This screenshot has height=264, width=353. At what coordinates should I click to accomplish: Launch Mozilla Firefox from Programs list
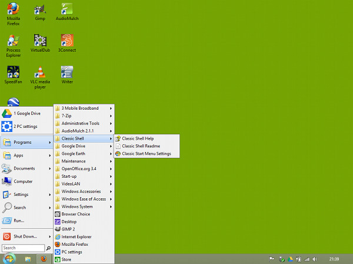point(84,244)
